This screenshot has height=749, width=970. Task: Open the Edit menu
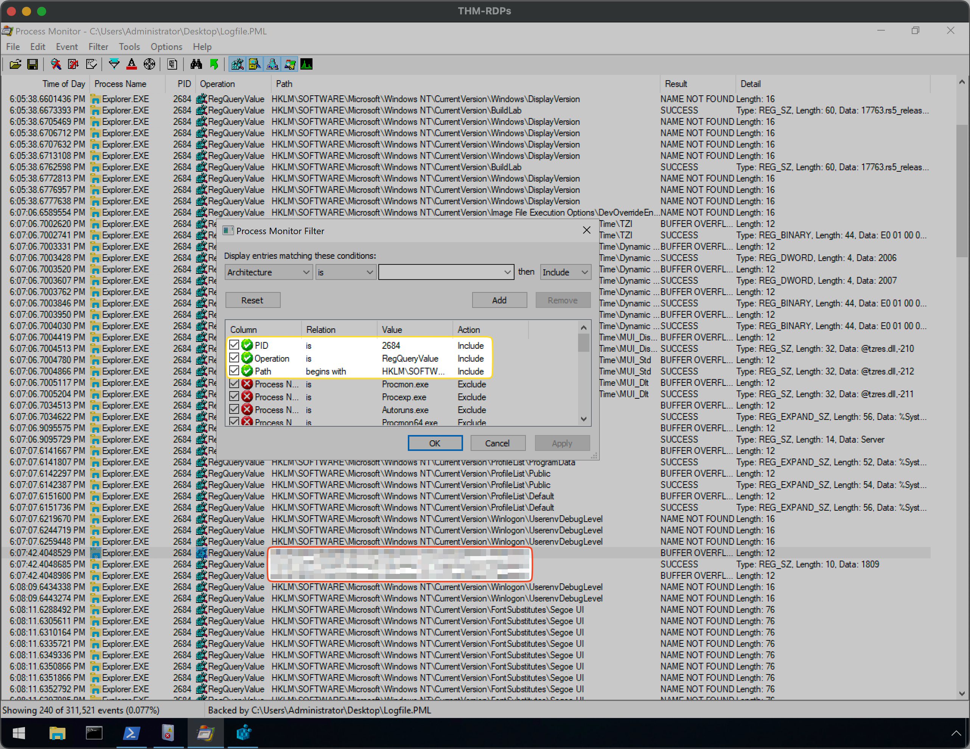[x=38, y=47]
